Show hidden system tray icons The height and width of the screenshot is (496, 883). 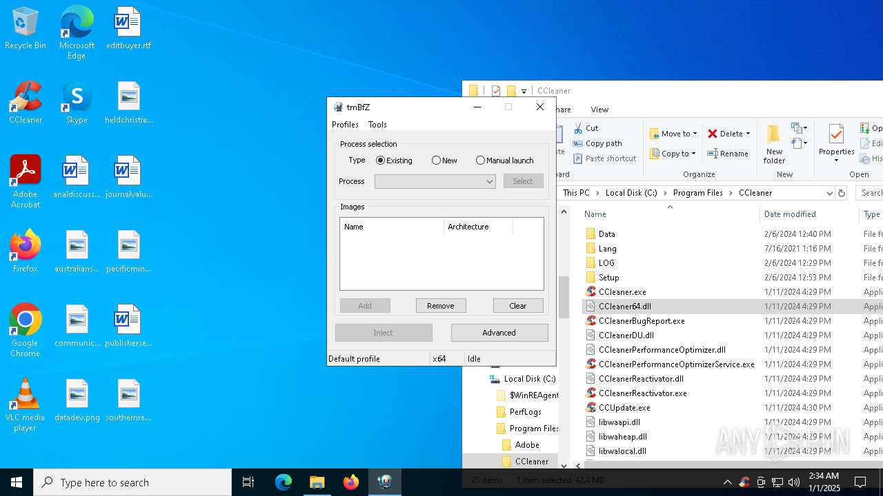[x=727, y=482]
